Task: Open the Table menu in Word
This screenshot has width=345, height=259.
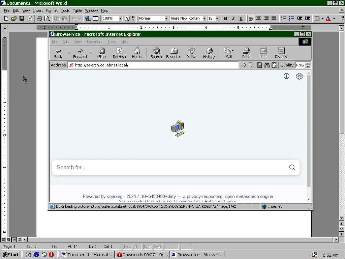Action: (x=77, y=10)
